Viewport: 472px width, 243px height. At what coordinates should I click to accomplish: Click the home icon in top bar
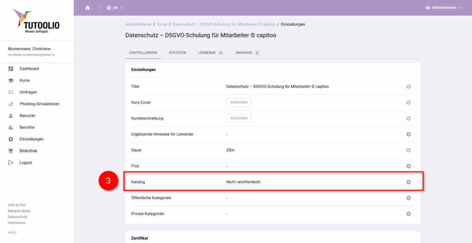[x=88, y=8]
